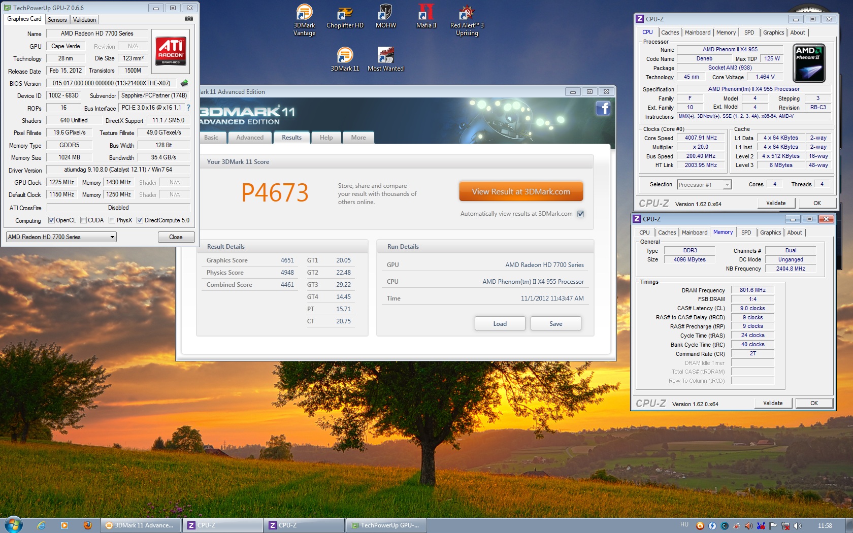Screen dimensions: 853x533
Task: Click View Result at 3DMark.com button
Action: [521, 192]
